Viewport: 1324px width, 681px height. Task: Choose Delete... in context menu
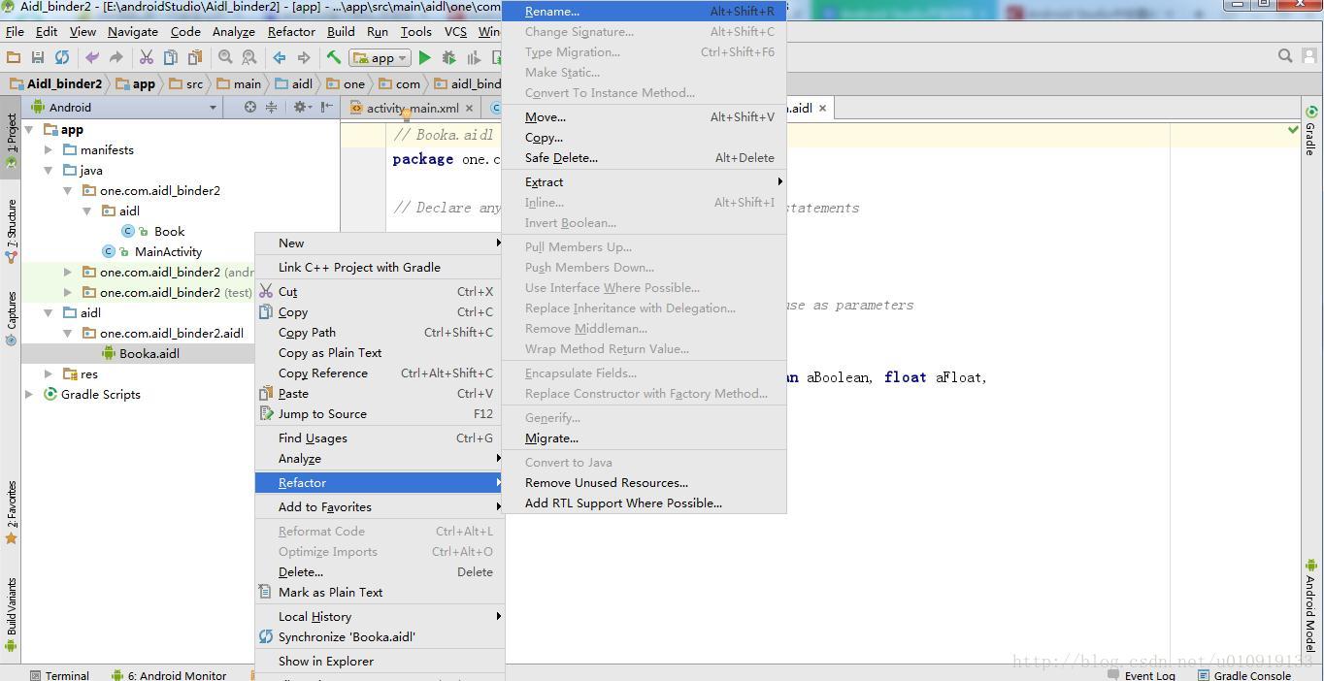(380, 571)
